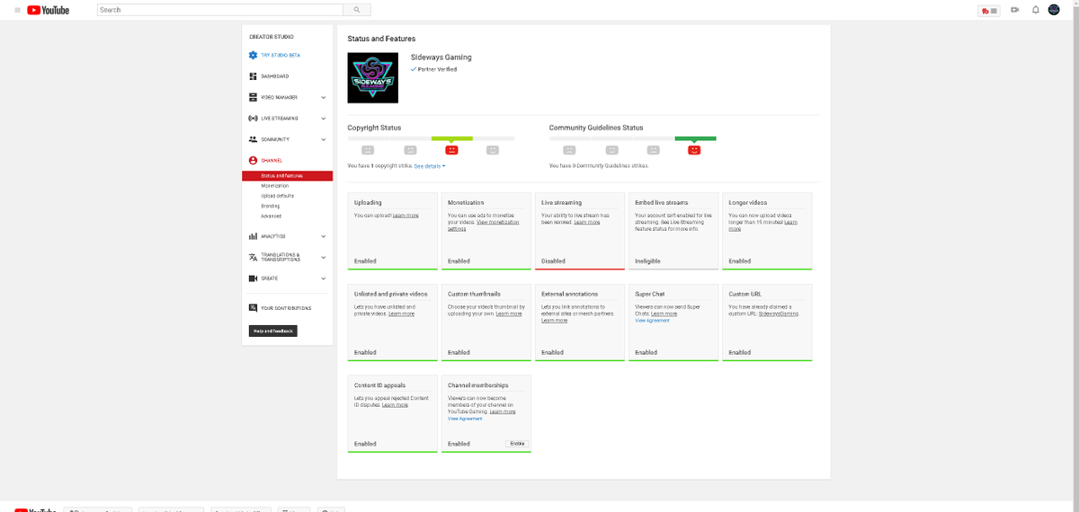Viewport: 1079px width, 512px height.
Task: Click the YouTube logo in header
Action: tap(49, 10)
